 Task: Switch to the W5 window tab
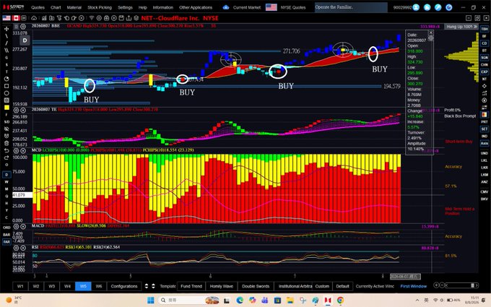[83, 286]
